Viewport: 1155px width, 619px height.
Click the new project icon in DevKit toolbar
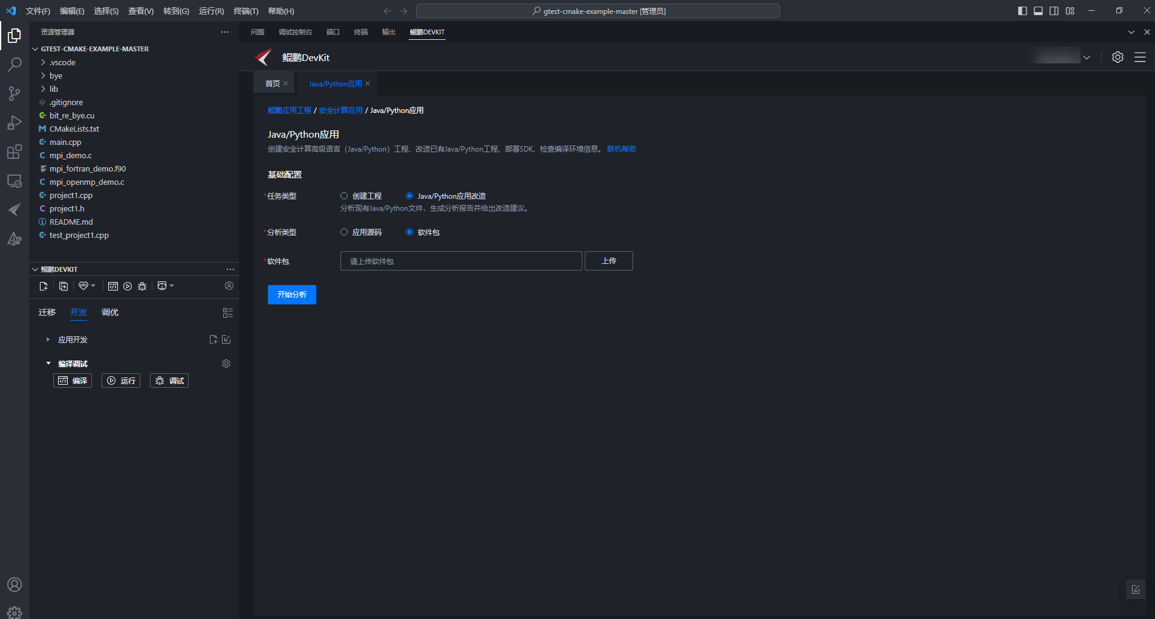pos(44,286)
